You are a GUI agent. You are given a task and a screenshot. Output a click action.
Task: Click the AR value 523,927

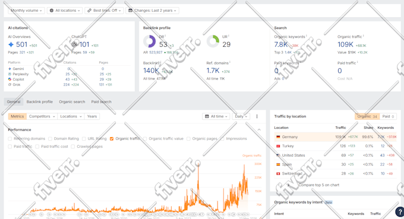click(156, 52)
